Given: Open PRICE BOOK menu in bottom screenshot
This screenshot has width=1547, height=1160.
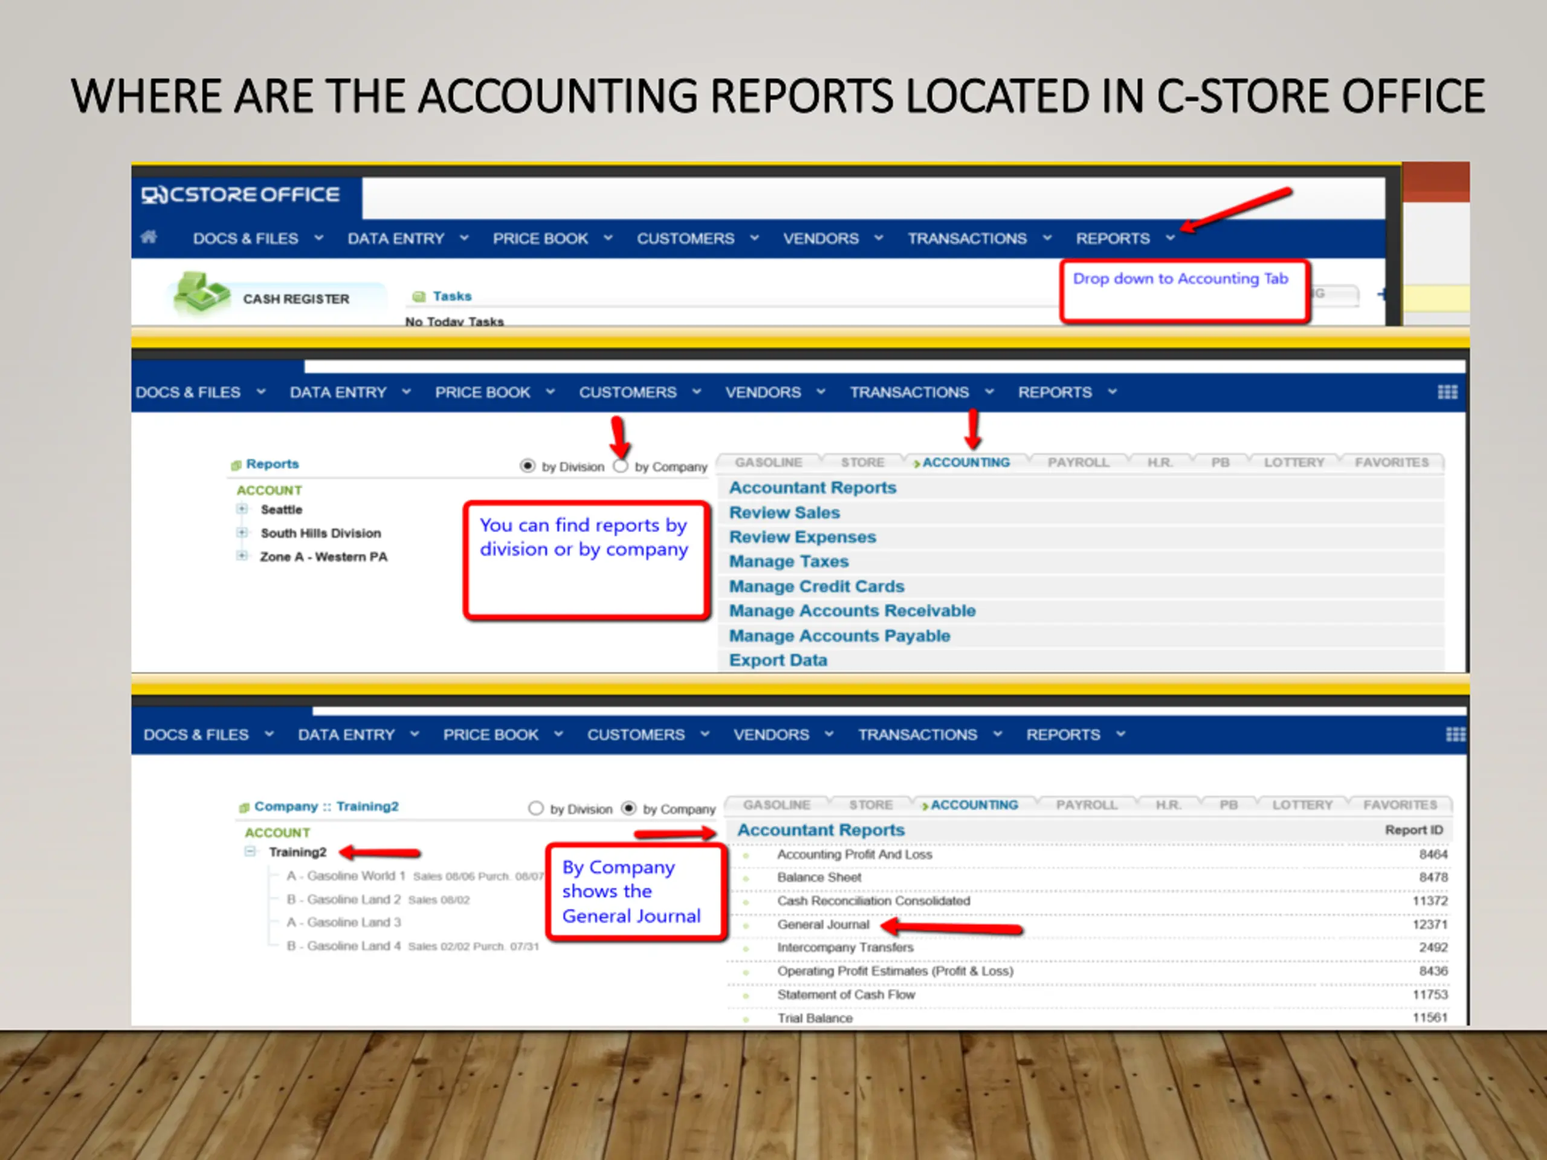Looking at the screenshot, I should pyautogui.click(x=491, y=735).
